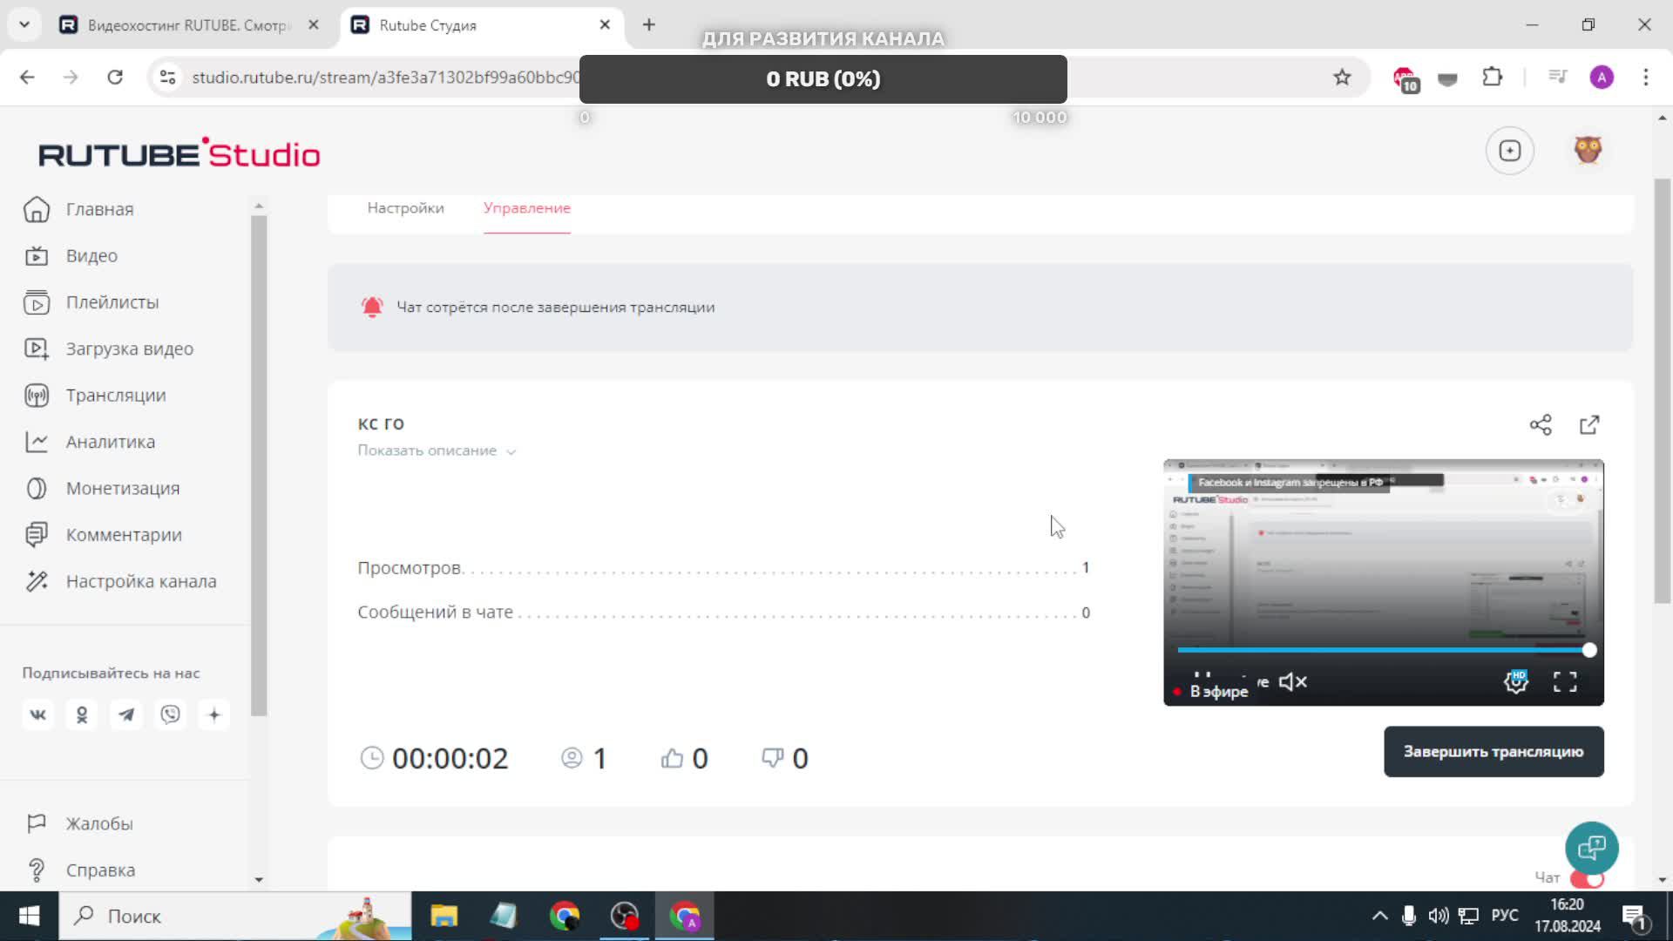Expand Показать описание chevron
Screen dimensions: 1673x941
click(511, 451)
